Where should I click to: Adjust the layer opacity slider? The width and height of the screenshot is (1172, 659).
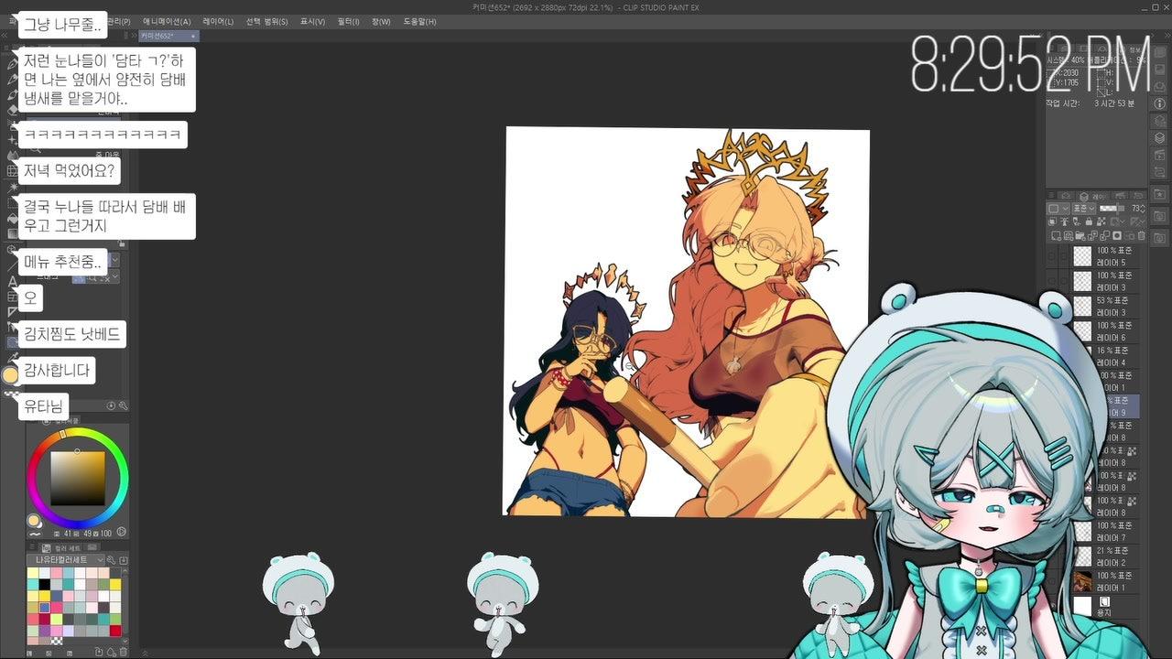pyautogui.click(x=1113, y=209)
